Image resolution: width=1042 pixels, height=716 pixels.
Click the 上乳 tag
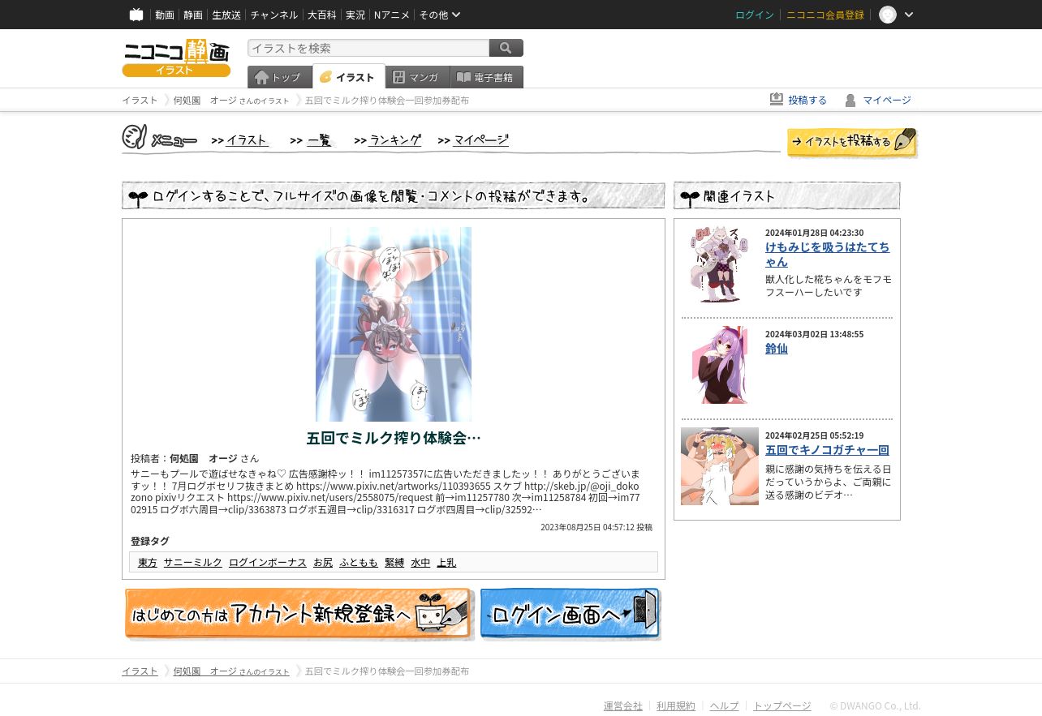(x=446, y=562)
